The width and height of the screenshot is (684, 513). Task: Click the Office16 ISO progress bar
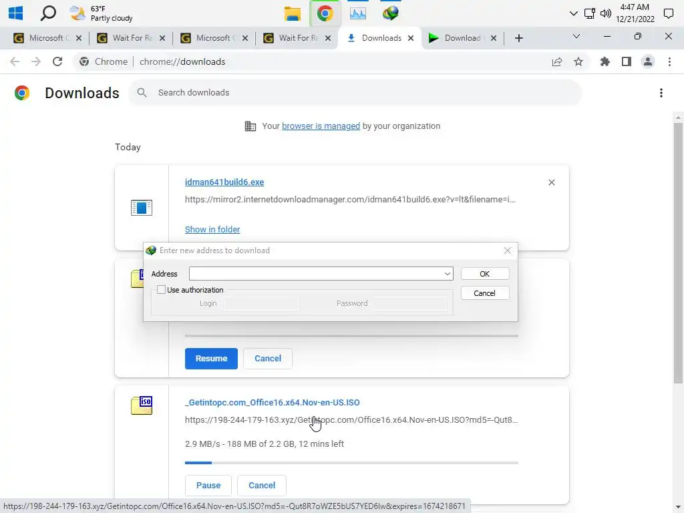351,462
